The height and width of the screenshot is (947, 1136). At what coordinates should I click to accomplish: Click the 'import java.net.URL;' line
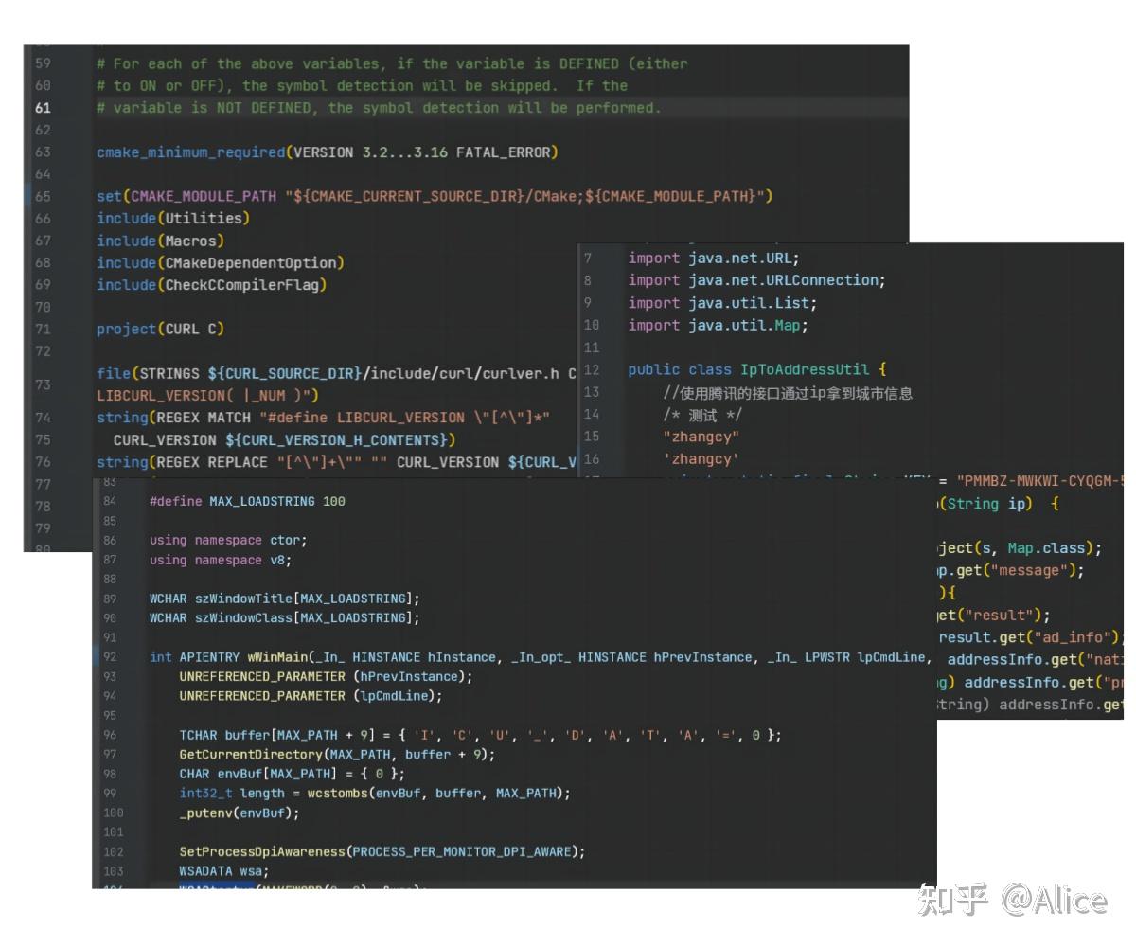714,259
